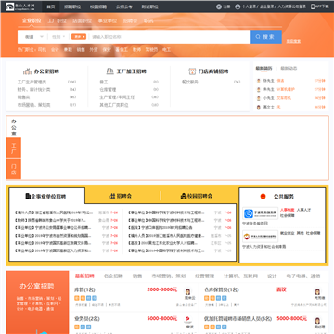
Task: Click the 计算机维护 resume job text
Action: 286,89
